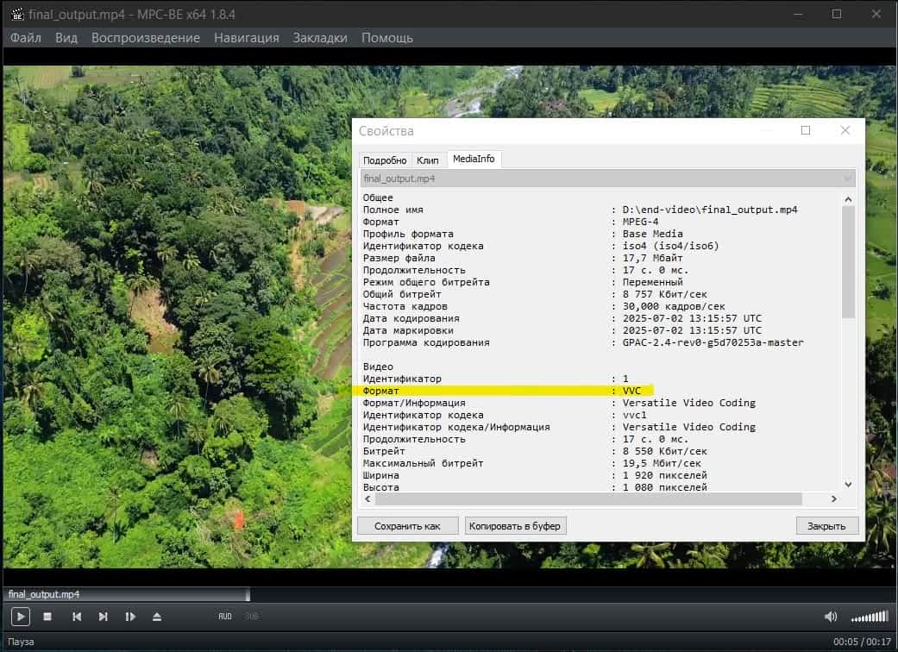
Task: Open the Воспроизведение menu
Action: 146,38
